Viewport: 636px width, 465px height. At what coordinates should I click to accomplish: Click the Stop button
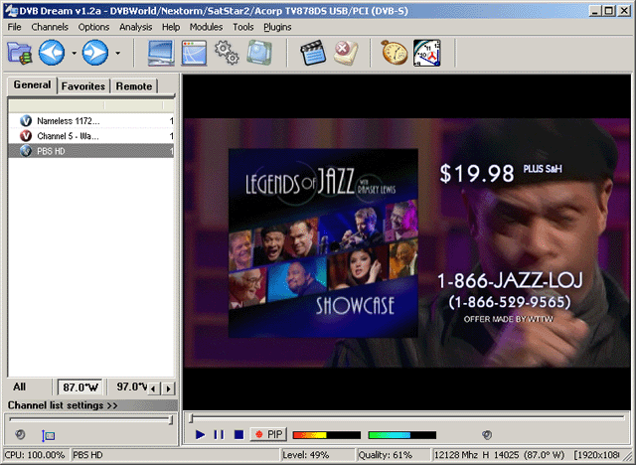pos(238,435)
